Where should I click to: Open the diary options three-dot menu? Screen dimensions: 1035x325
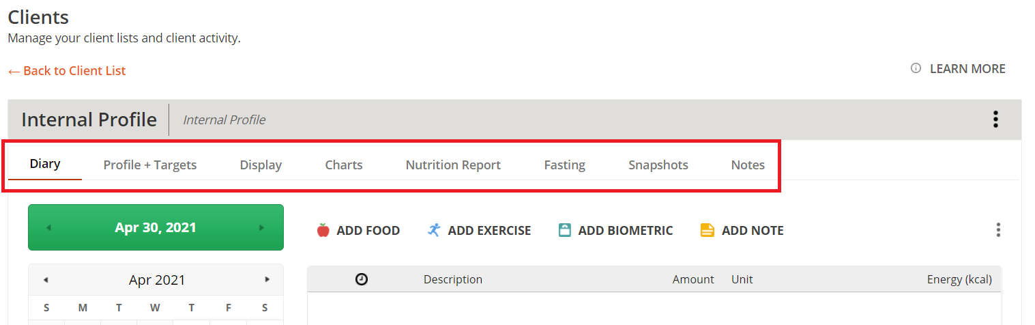998,230
